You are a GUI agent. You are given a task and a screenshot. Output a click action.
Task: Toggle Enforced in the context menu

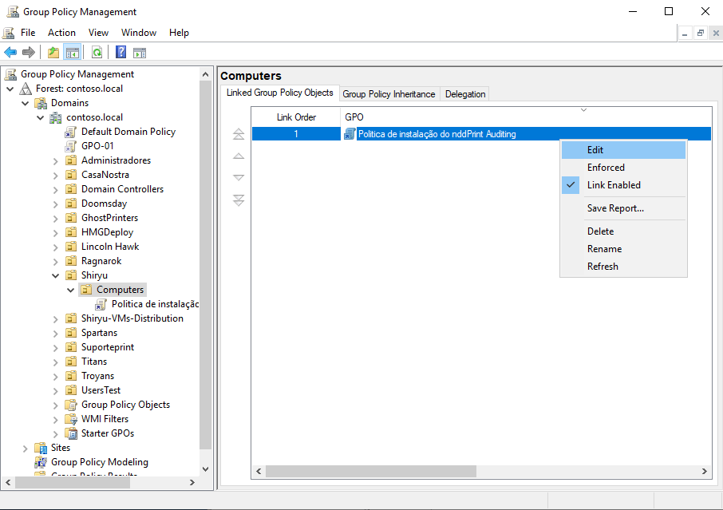pyautogui.click(x=606, y=168)
